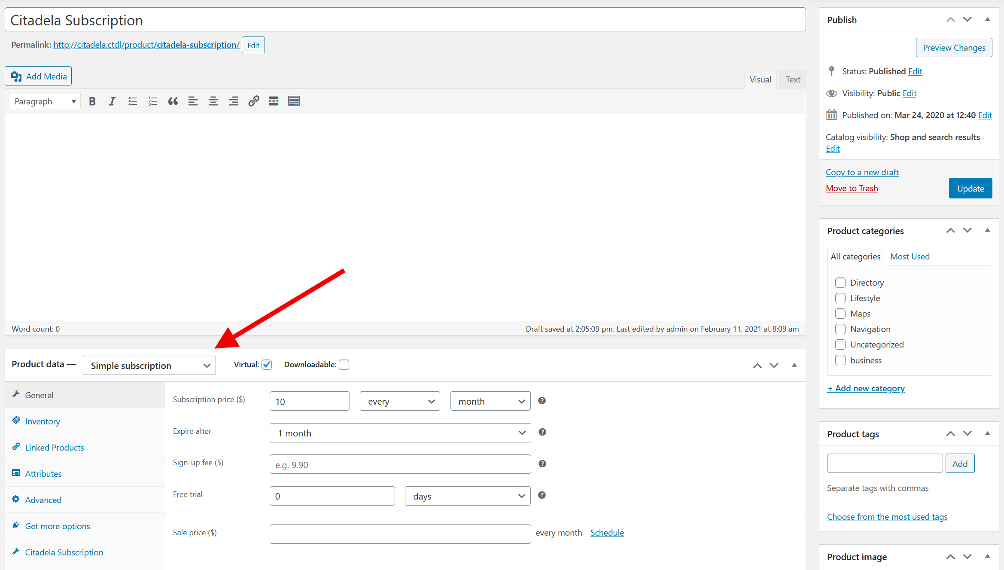The height and width of the screenshot is (570, 1004).
Task: Open the Inventory product data tab
Action: [43, 421]
